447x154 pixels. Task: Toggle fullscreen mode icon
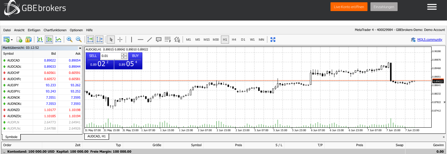[273, 39]
